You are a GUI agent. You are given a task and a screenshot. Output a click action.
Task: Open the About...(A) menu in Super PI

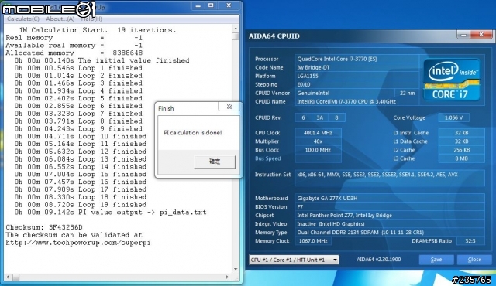click(60, 19)
